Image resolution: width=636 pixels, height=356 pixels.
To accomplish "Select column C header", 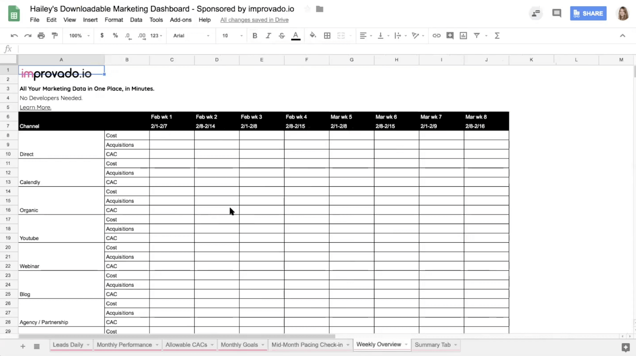I will click(x=172, y=60).
